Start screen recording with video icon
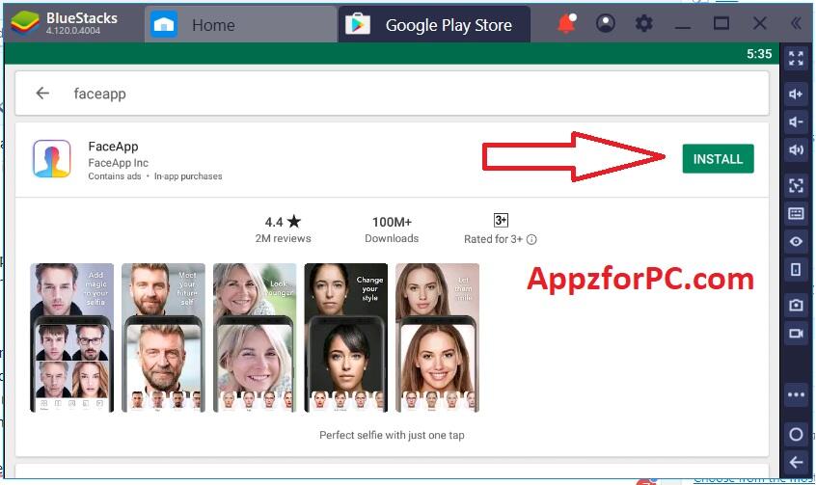Screen dimensions: 816x485 click(x=796, y=333)
